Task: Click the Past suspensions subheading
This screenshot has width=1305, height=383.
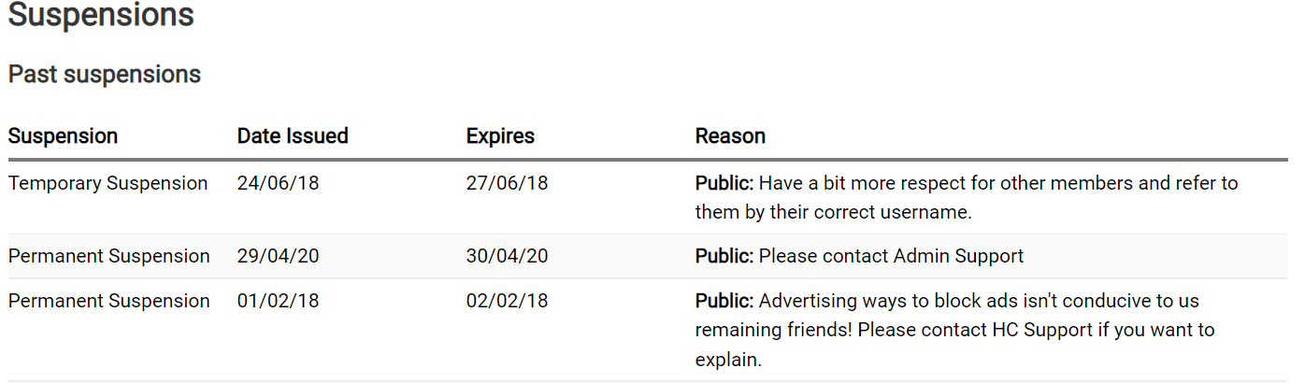Action: (x=105, y=74)
